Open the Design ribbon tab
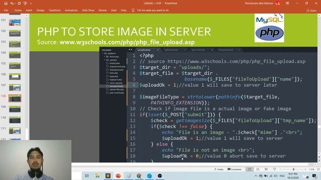 pos(40,10)
